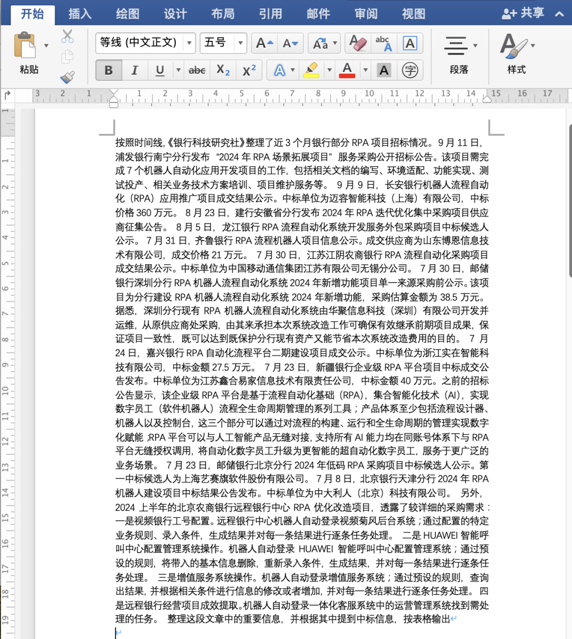Open the 样式 styles gallery
Viewport: 572px width, 639px height.
516,55
